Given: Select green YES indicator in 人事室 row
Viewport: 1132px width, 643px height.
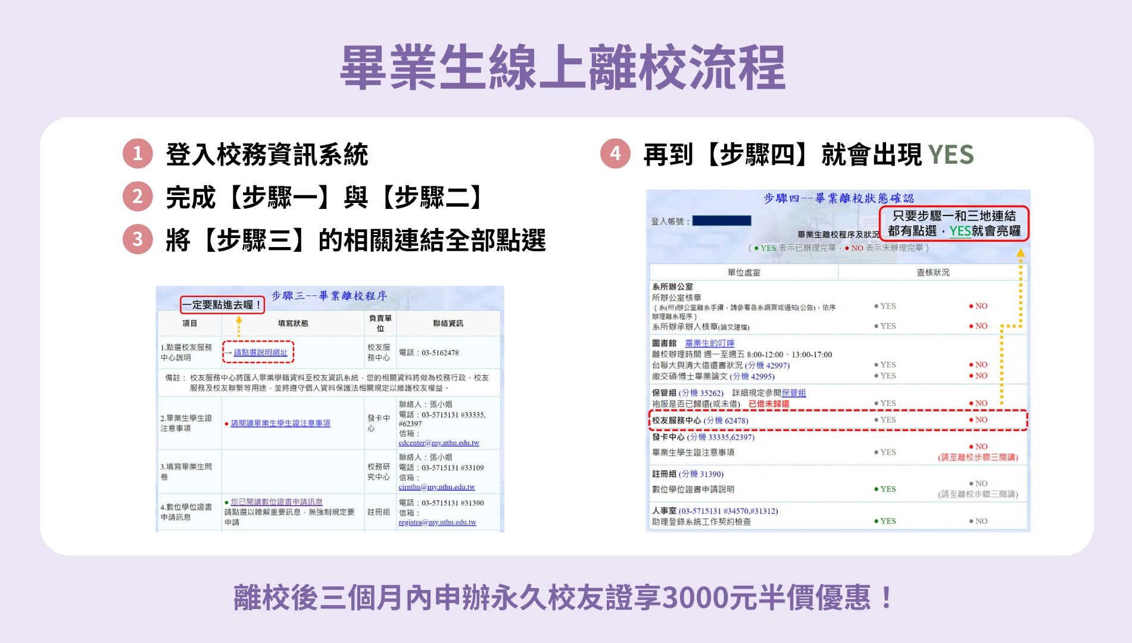Looking at the screenshot, I should (x=884, y=521).
